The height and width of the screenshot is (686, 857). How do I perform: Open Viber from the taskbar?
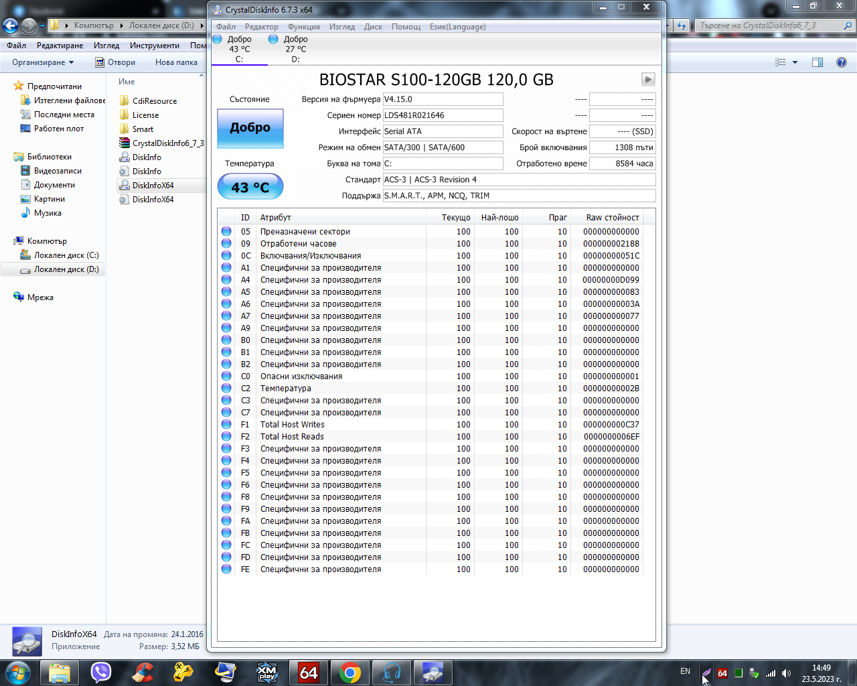[101, 672]
